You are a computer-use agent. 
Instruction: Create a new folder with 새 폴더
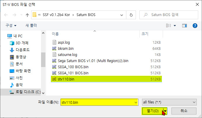click(x=31, y=25)
